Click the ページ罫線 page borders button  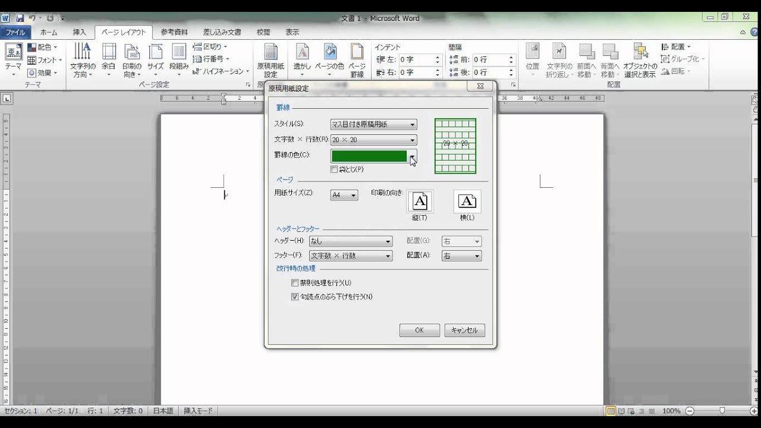357,60
